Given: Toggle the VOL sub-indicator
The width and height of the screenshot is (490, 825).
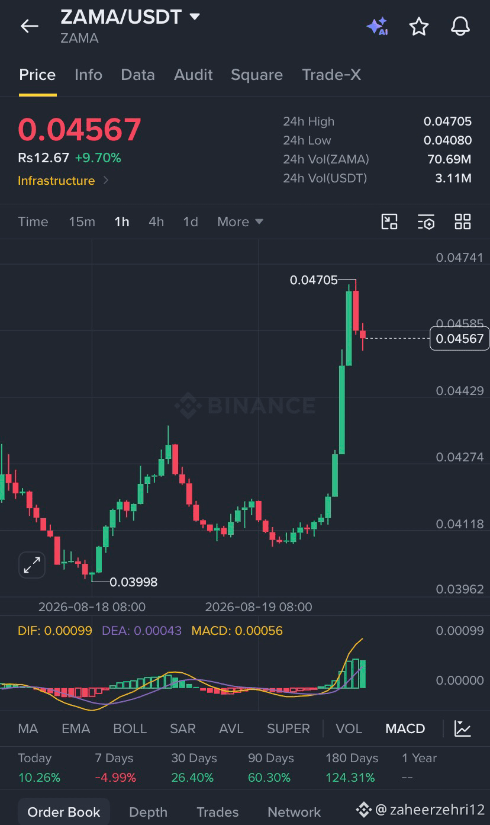Looking at the screenshot, I should tap(349, 728).
